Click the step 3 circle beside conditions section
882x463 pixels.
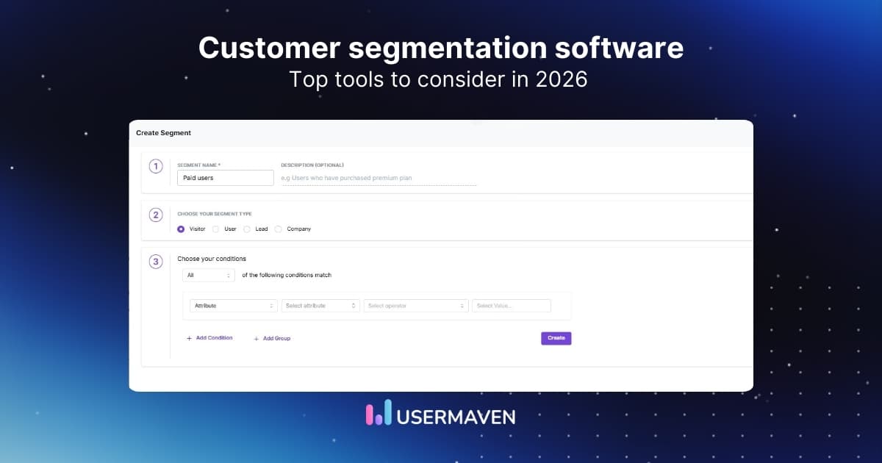[x=155, y=262]
